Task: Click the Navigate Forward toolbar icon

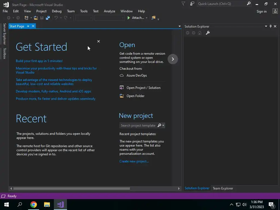Action: click(18, 18)
